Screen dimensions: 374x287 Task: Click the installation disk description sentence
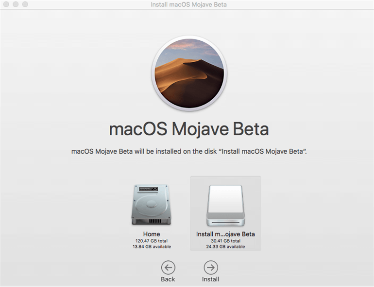[189, 151]
